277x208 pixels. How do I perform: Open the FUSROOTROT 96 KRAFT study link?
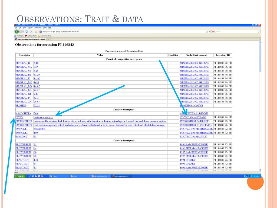tap(194, 121)
